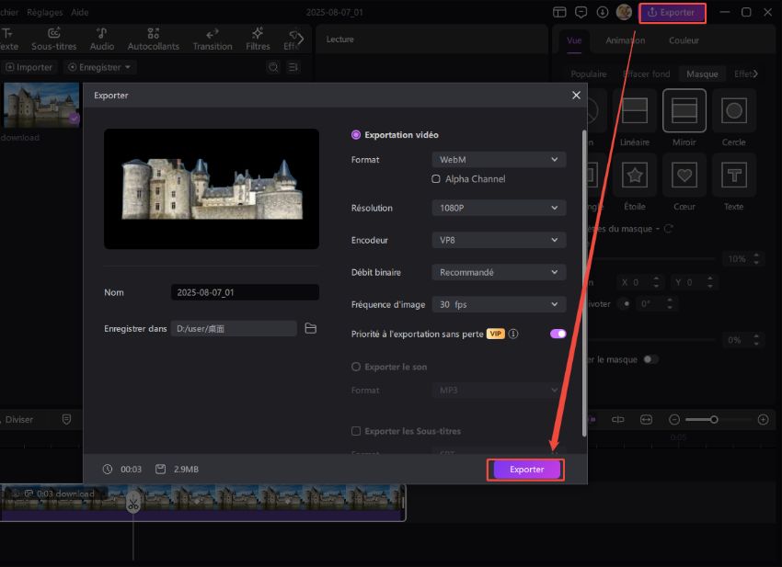
Task: Open the Aide menu
Action: (x=79, y=13)
